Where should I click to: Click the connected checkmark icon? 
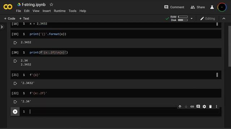(167, 19)
